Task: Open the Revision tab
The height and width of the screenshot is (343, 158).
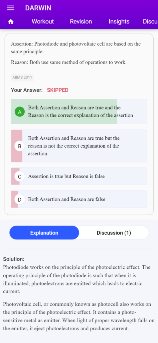Action: 81,21
